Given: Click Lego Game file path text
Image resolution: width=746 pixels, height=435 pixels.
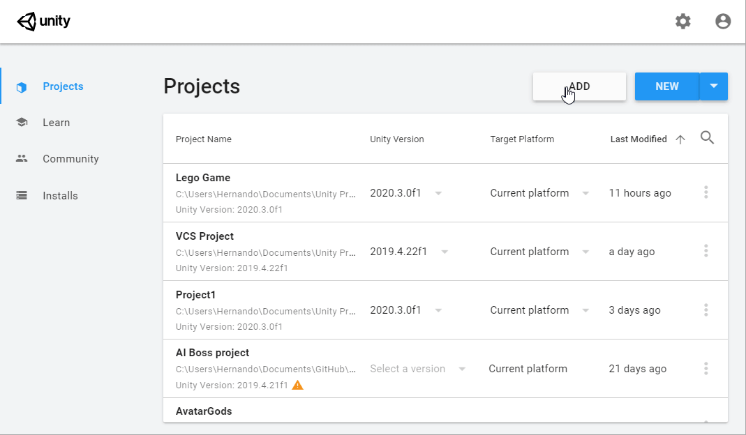Looking at the screenshot, I should (x=265, y=194).
